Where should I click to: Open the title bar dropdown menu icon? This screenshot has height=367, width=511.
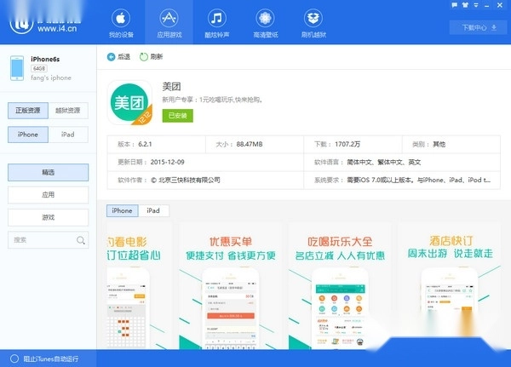point(476,5)
